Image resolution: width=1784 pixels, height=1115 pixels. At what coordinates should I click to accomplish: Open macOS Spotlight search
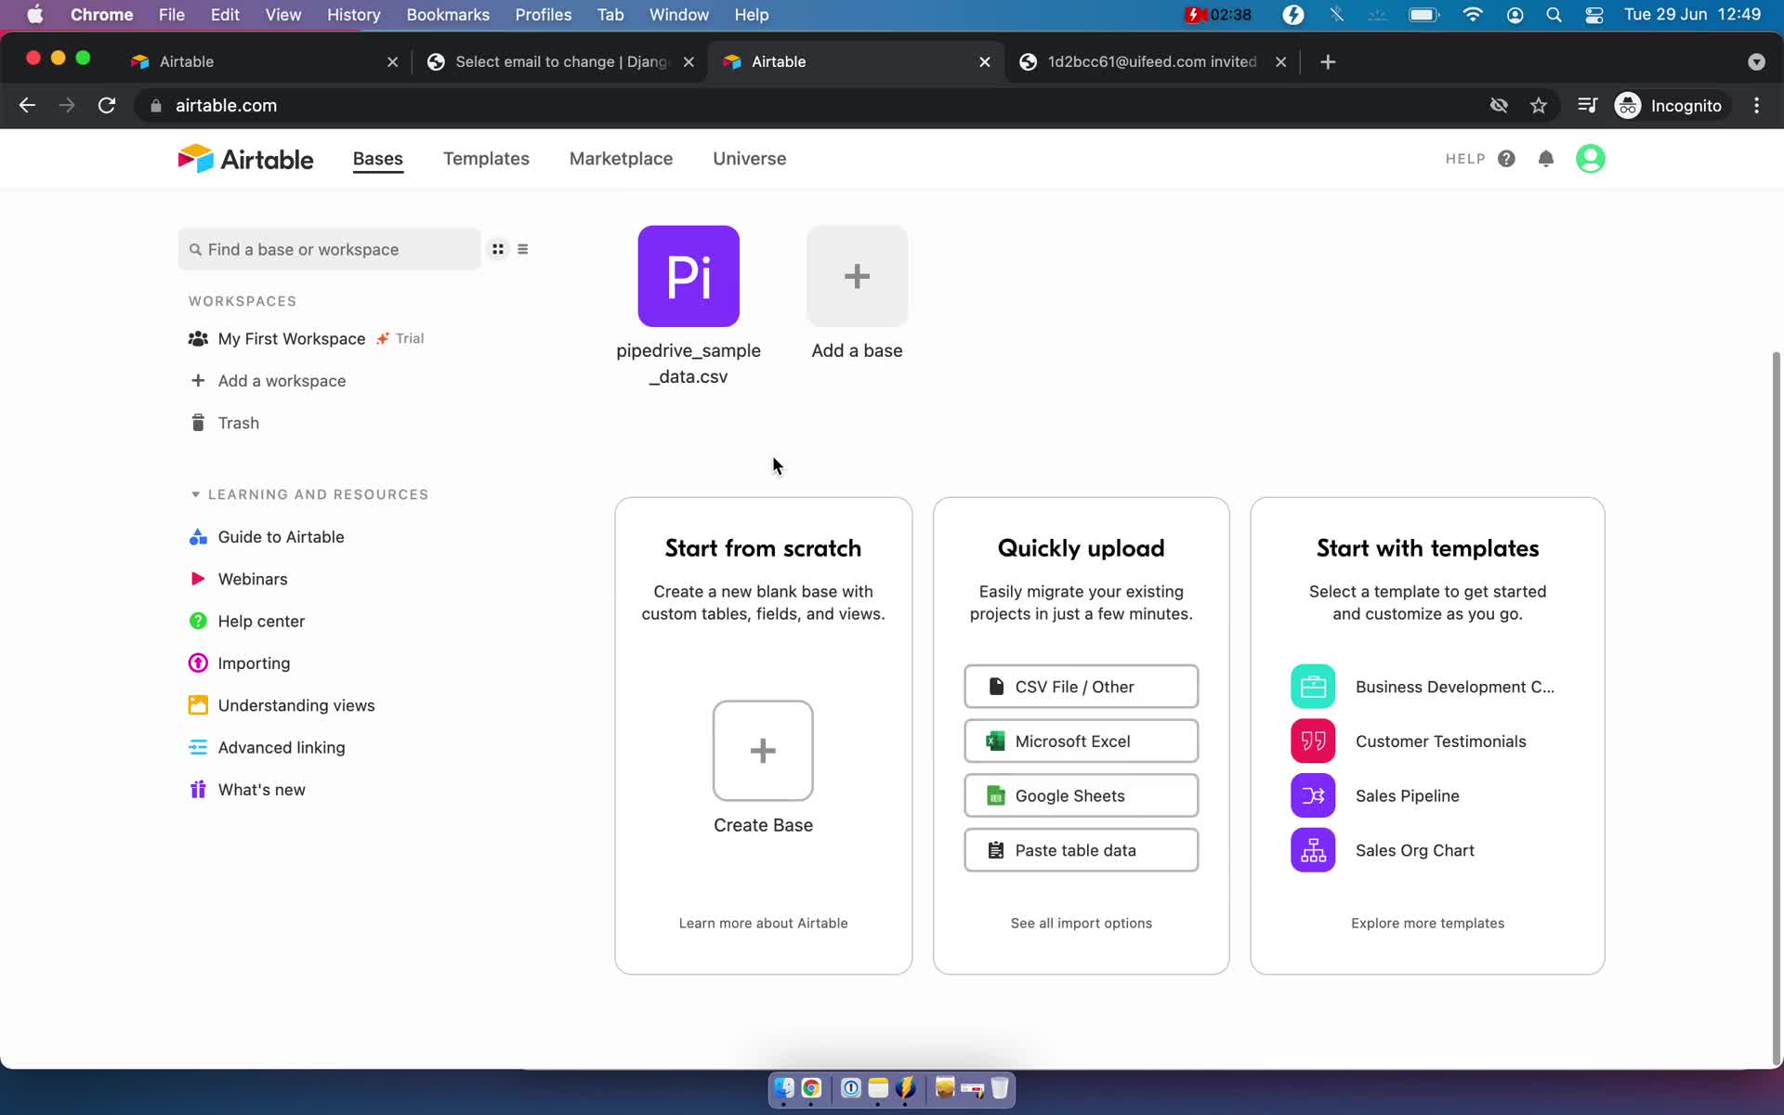pyautogui.click(x=1554, y=15)
